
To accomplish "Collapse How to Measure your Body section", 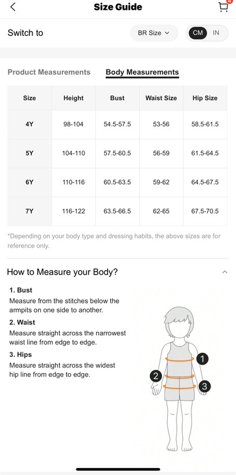I will [224, 272].
